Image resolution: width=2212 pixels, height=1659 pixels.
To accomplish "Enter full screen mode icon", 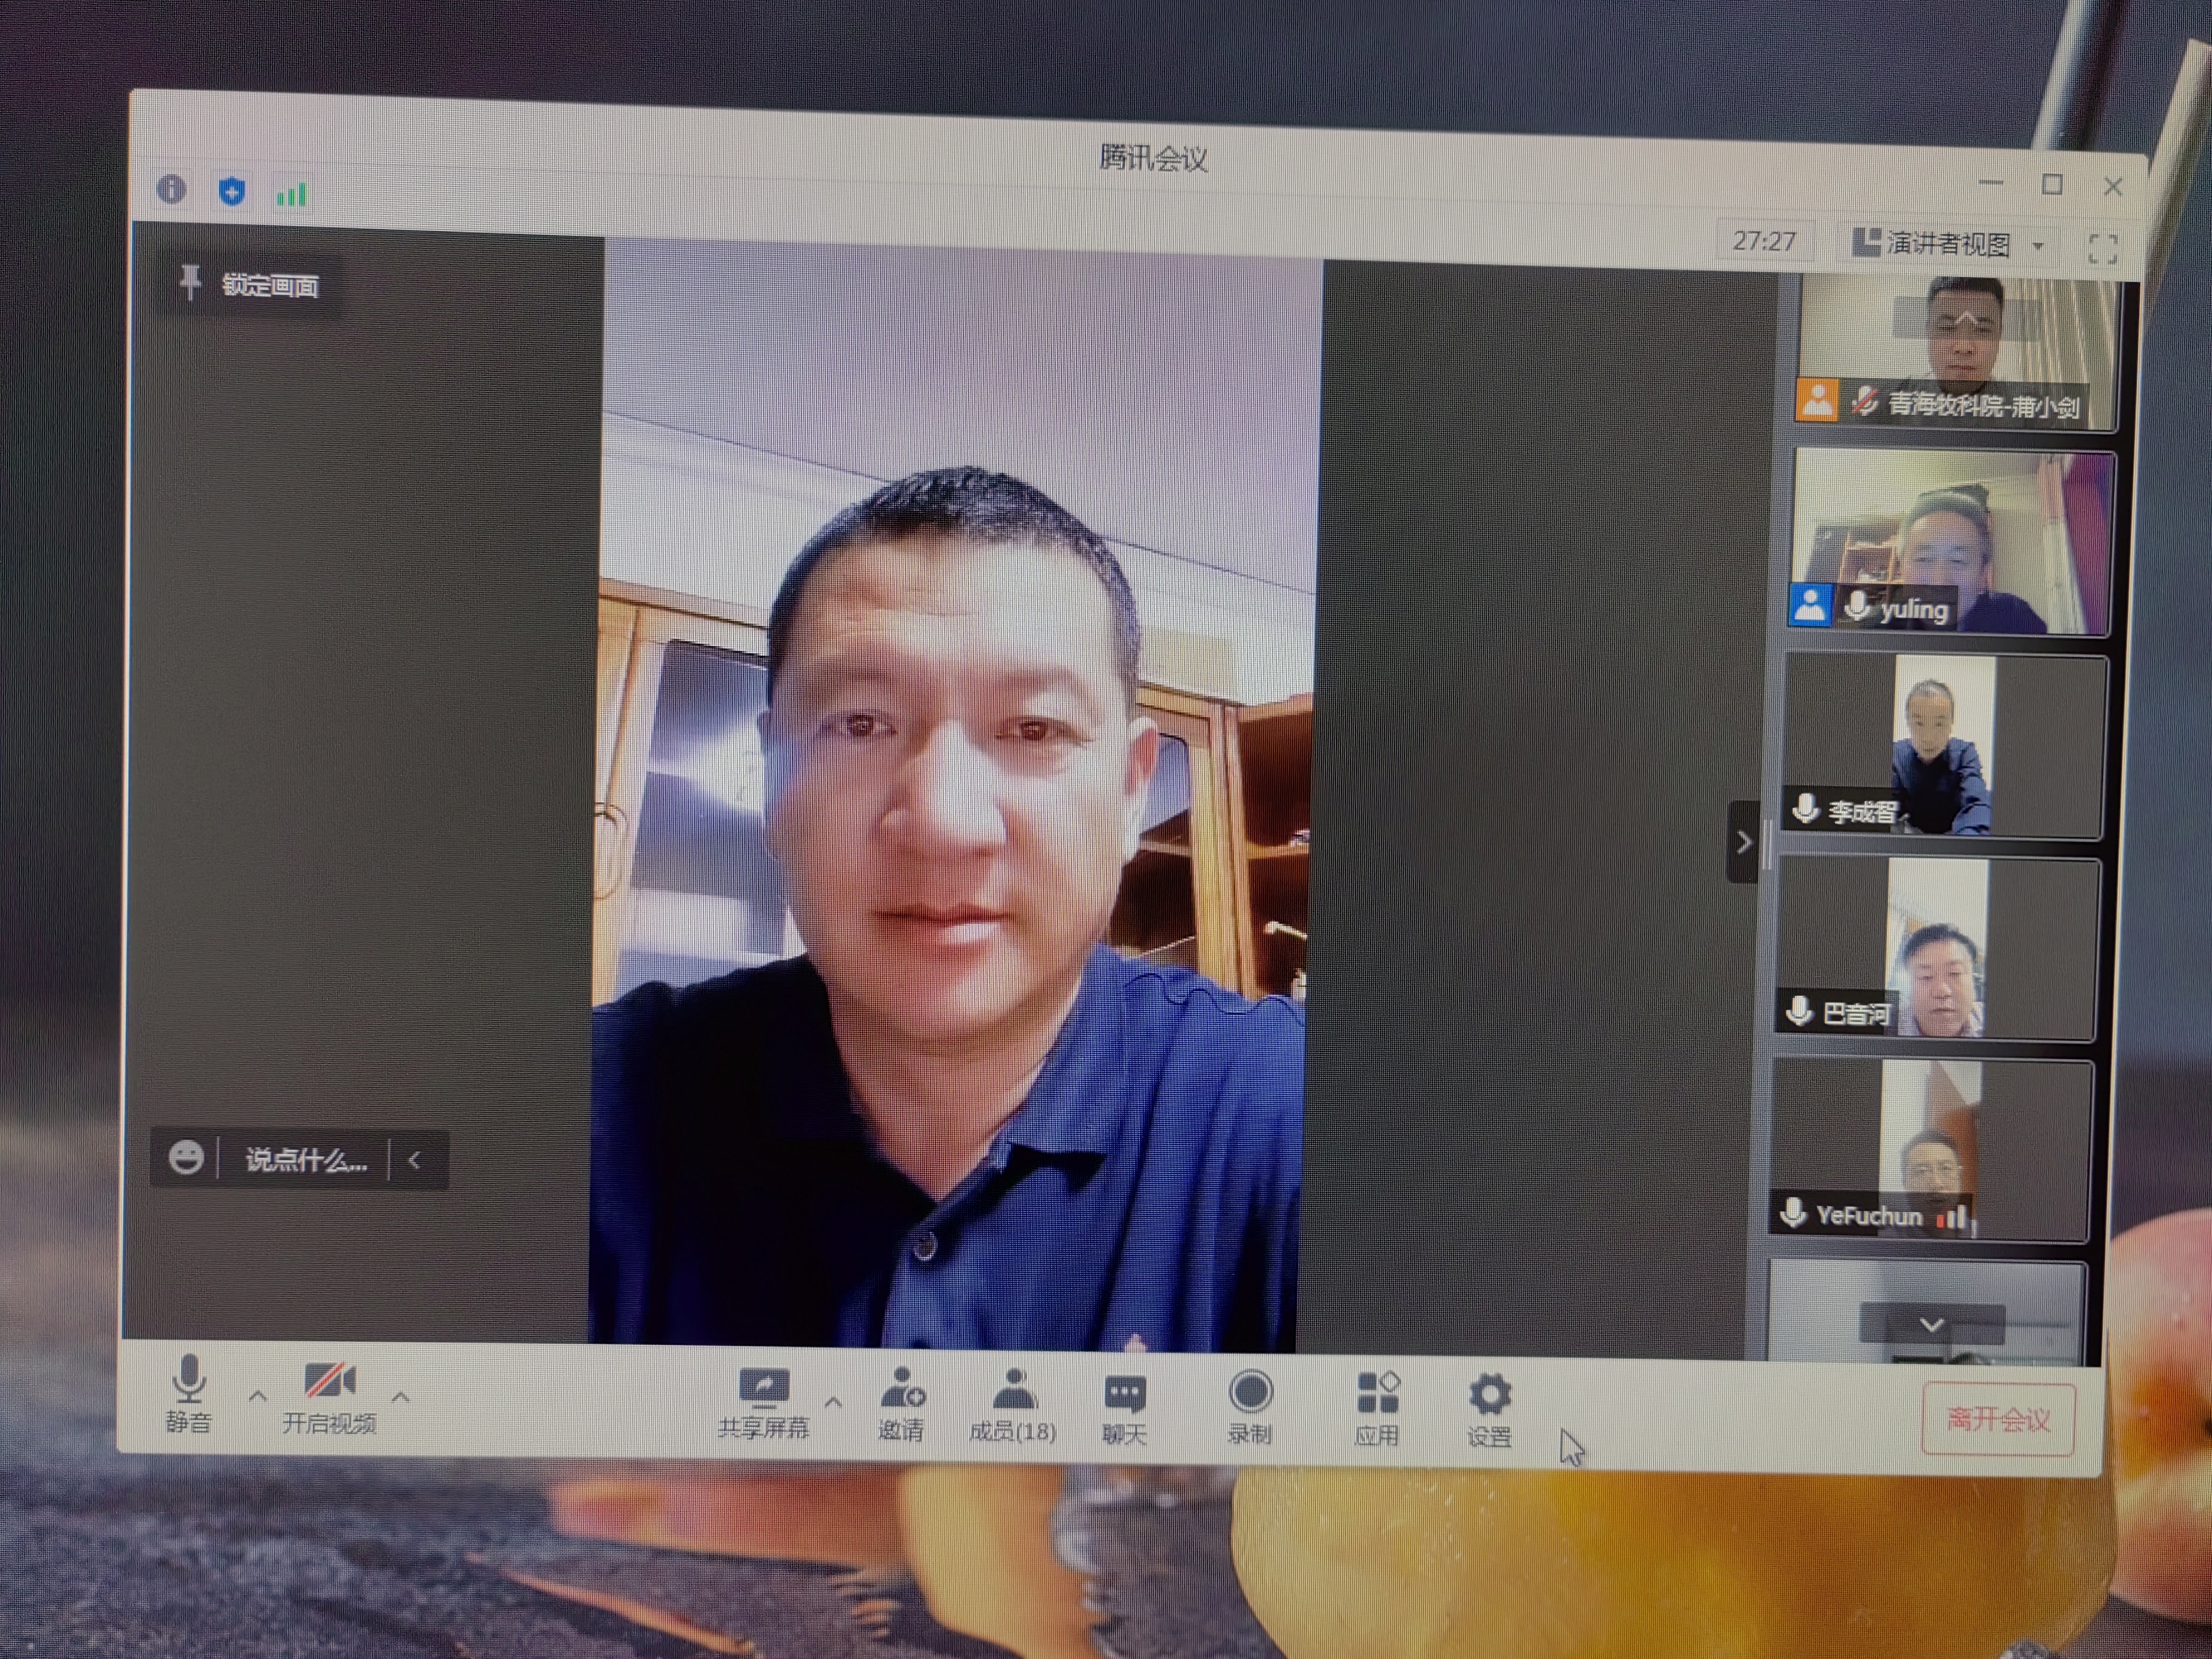I will coord(2102,248).
